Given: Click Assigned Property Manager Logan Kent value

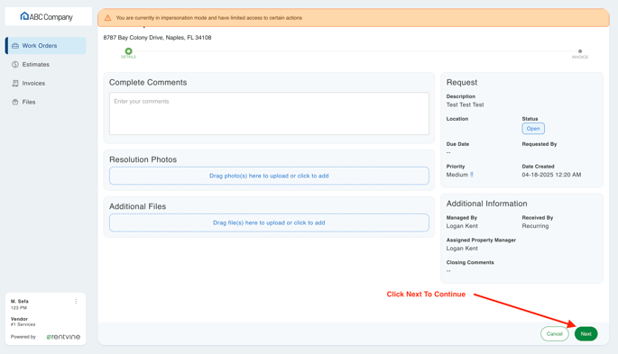Looking at the screenshot, I should pos(462,249).
